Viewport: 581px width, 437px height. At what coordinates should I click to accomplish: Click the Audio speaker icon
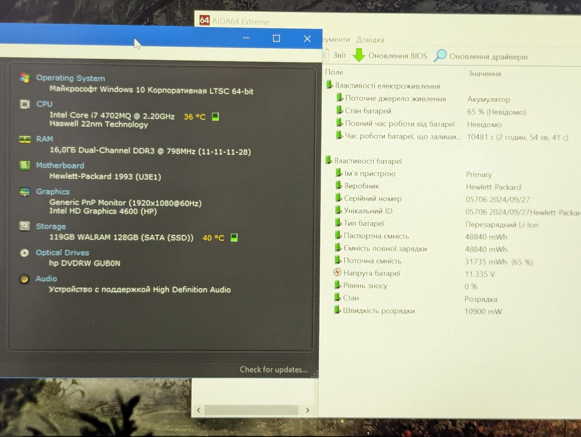pos(25,279)
